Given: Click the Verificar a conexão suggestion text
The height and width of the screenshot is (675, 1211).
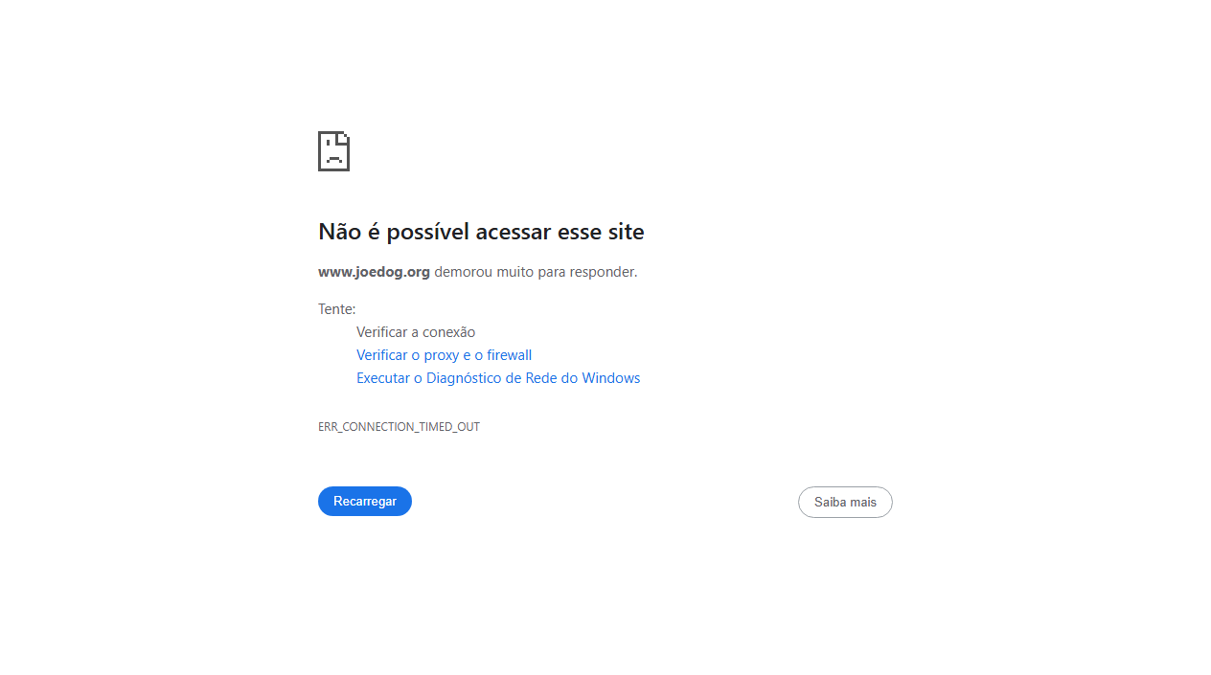Looking at the screenshot, I should click(x=416, y=332).
